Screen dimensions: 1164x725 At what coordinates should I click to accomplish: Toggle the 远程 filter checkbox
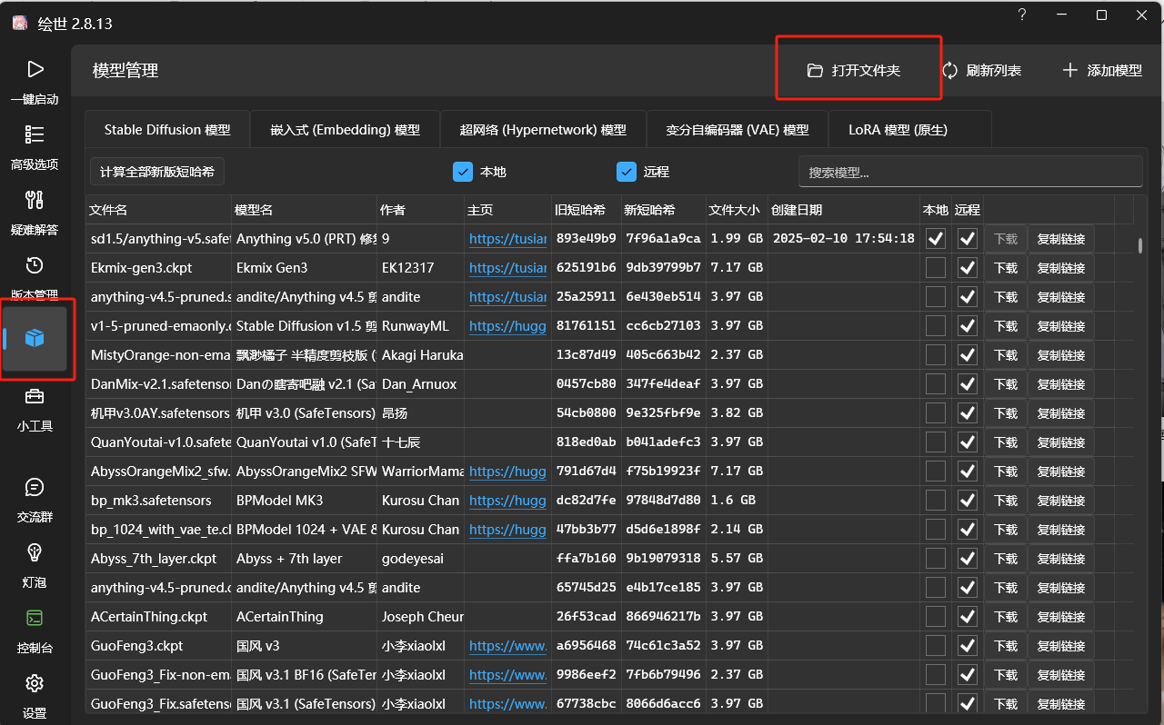627,171
